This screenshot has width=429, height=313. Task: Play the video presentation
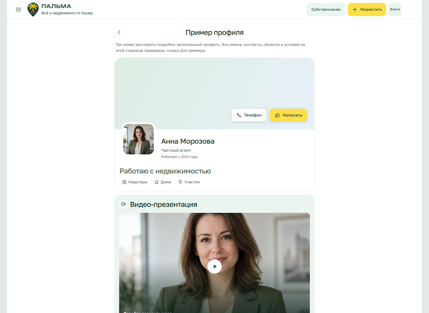[x=214, y=266]
